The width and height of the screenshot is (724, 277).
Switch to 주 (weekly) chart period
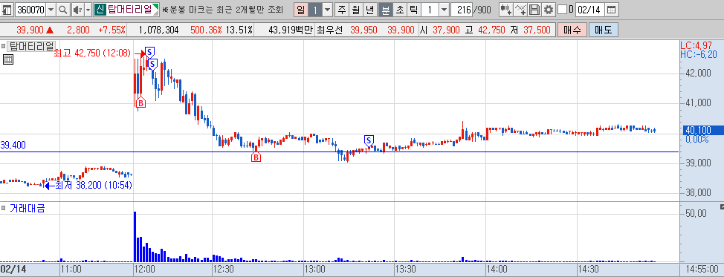coord(341,9)
